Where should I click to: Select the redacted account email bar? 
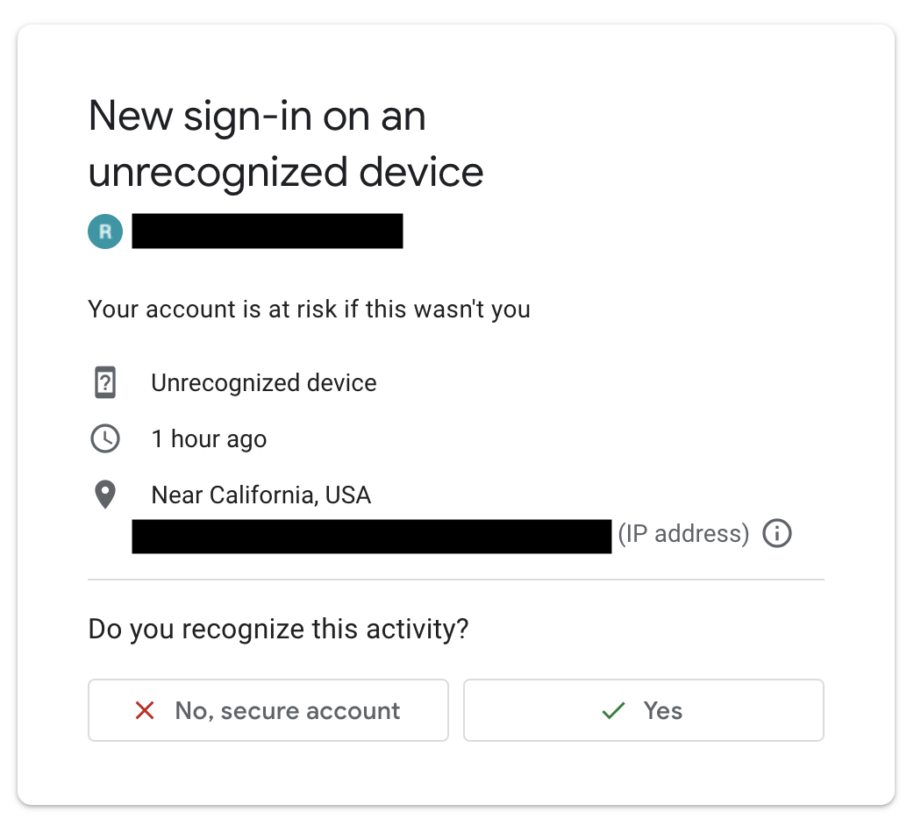[x=268, y=231]
